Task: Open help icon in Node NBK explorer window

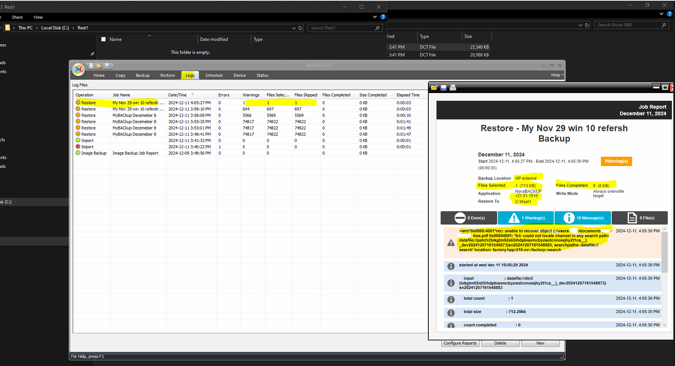Action: (x=669, y=14)
